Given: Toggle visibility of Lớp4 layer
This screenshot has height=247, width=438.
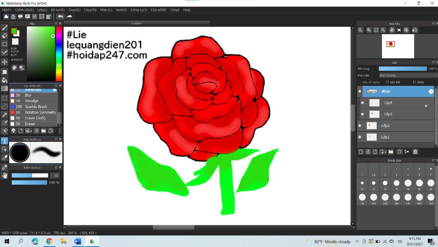Looking at the screenshot, I should (362, 103).
